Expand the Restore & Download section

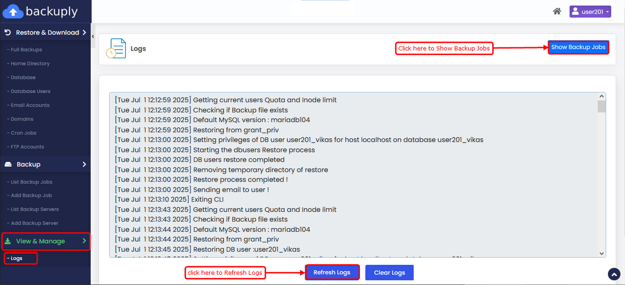46,32
